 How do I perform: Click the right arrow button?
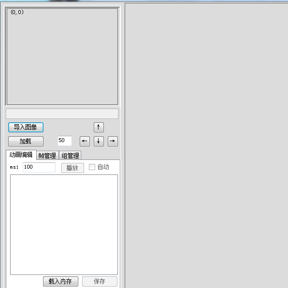coord(113,141)
